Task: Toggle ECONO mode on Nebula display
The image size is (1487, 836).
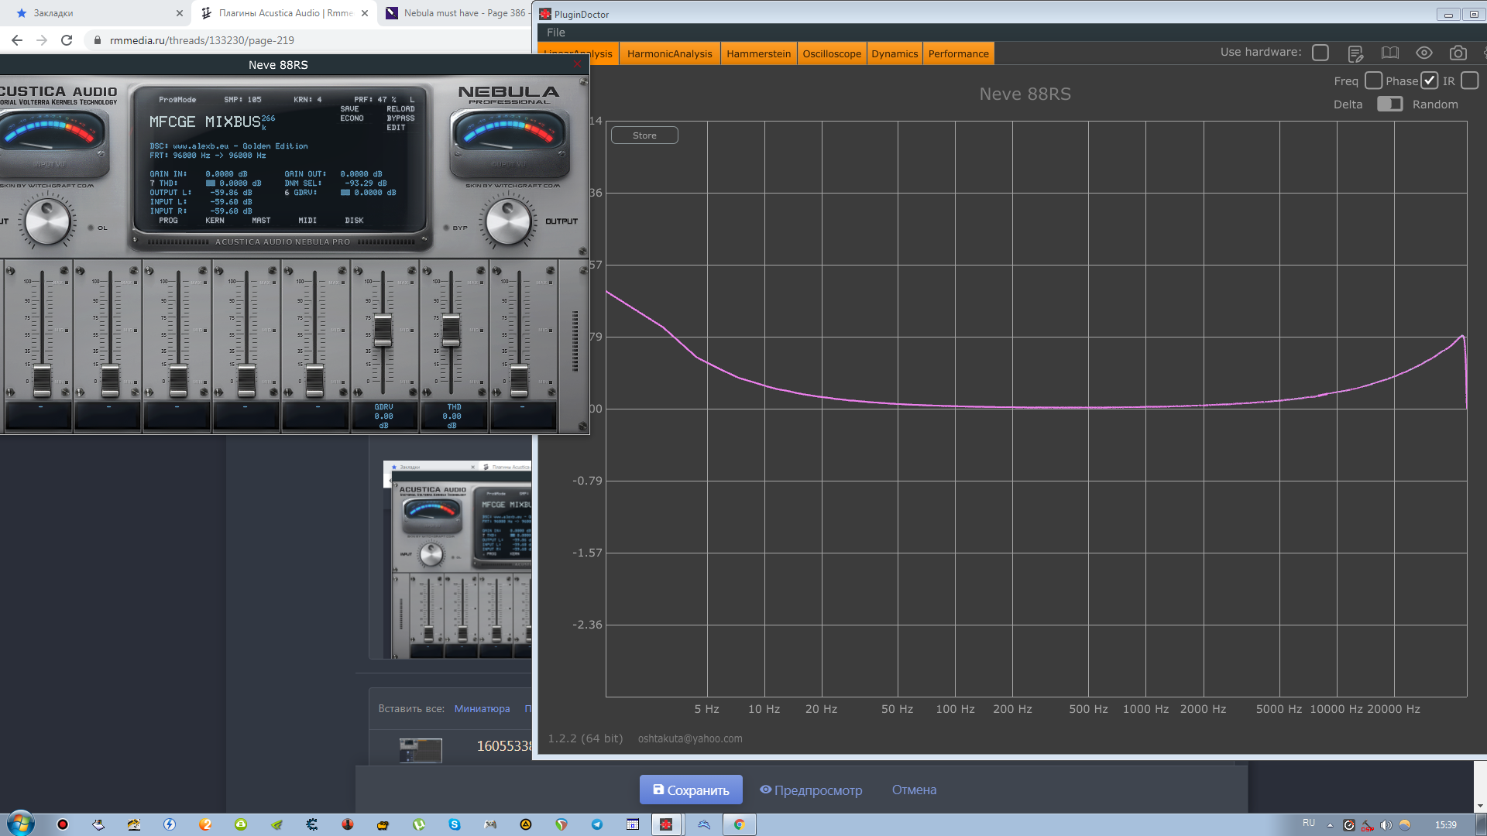Action: pos(352,118)
